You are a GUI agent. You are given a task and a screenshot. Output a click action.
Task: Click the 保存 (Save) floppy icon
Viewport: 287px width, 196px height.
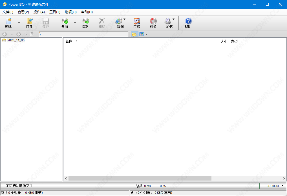tap(46, 21)
